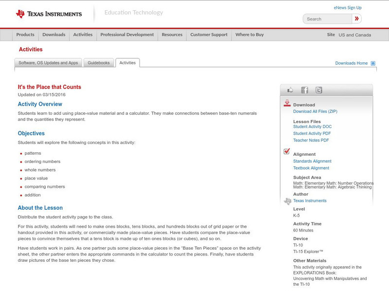Image resolution: width=389 pixels, height=291 pixels.
Task: Click the 'ordering numbers' bullet item
Action: coord(42,162)
